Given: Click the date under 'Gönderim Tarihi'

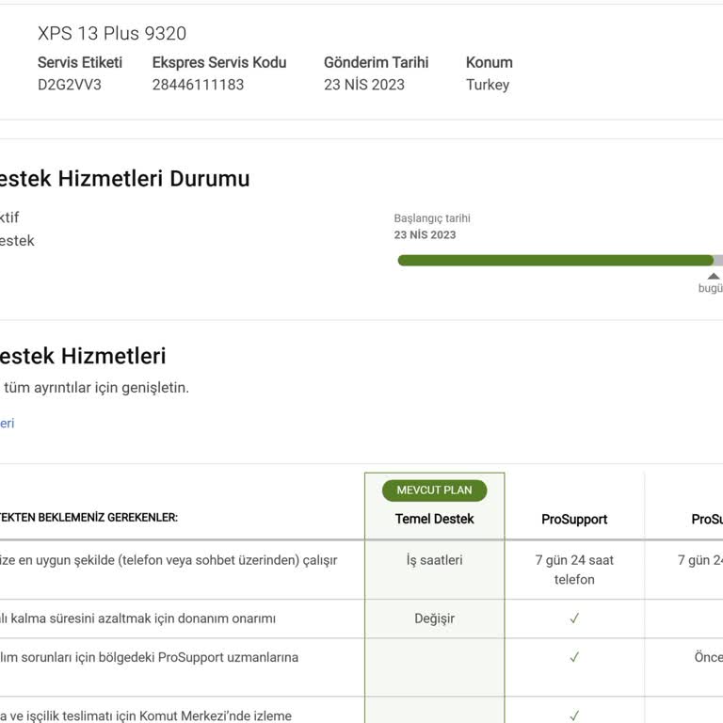Looking at the screenshot, I should pyautogui.click(x=363, y=85).
